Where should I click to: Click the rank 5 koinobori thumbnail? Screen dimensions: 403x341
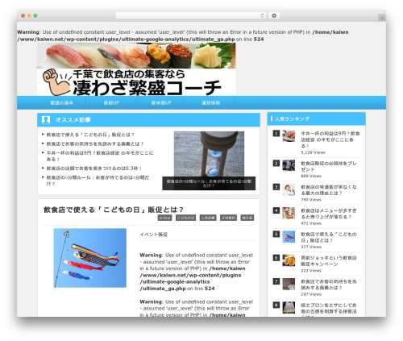(289, 237)
